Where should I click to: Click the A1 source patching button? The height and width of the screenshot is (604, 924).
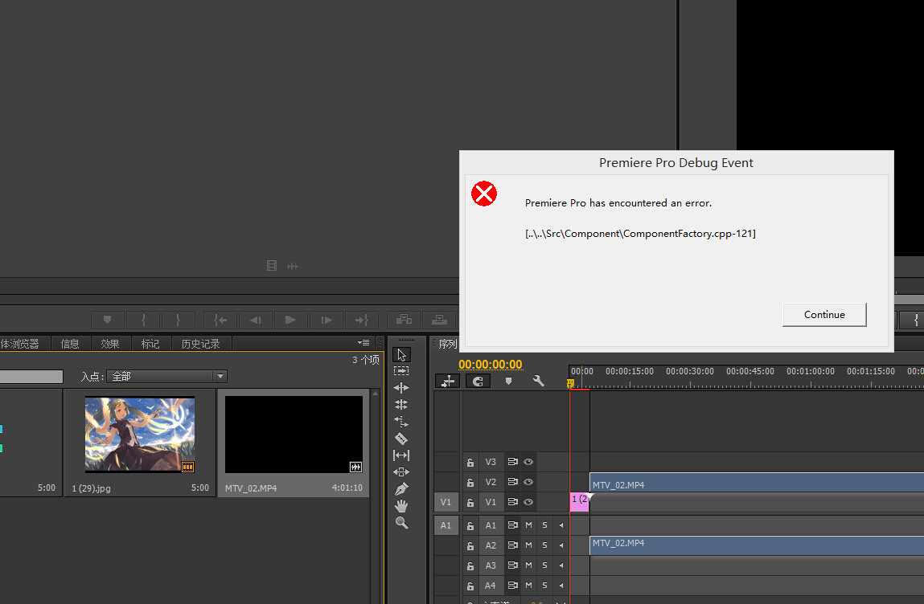[x=446, y=525]
